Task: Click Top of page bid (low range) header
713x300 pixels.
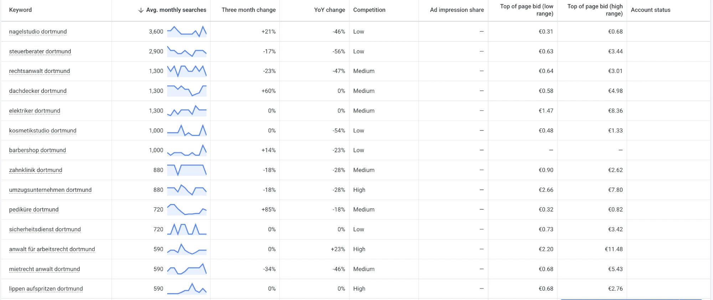Action: pyautogui.click(x=527, y=10)
